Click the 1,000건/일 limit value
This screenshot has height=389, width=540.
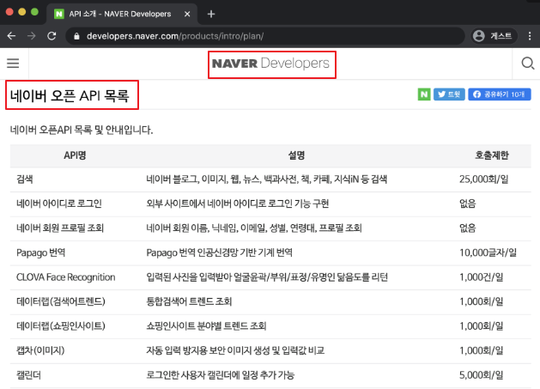point(481,277)
